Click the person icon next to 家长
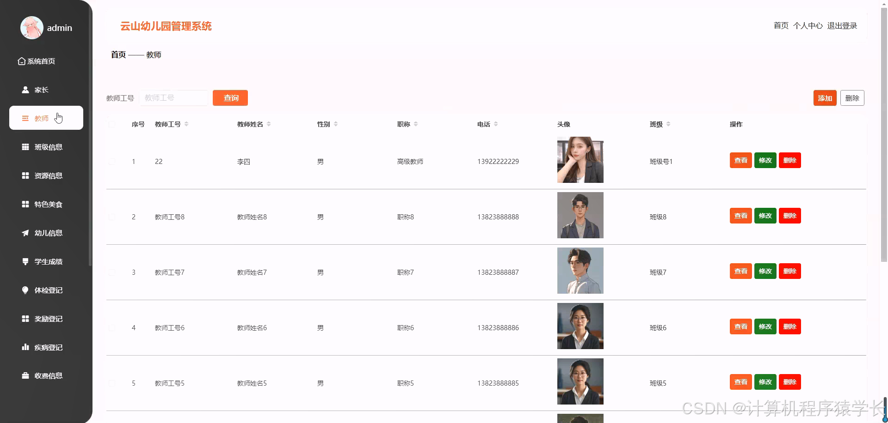This screenshot has width=888, height=423. click(25, 90)
